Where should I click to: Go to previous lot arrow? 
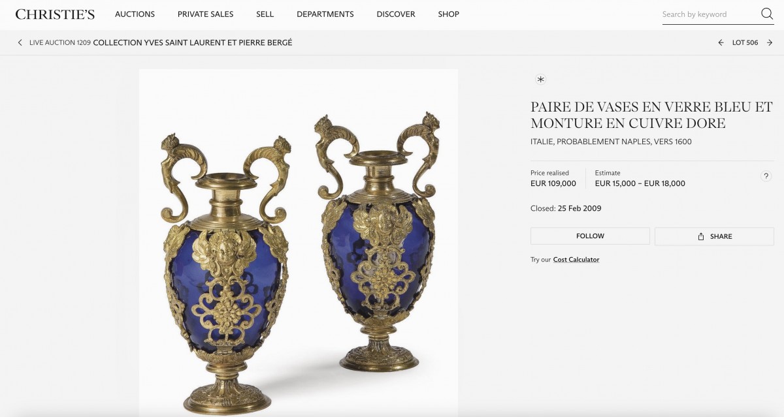click(x=721, y=42)
